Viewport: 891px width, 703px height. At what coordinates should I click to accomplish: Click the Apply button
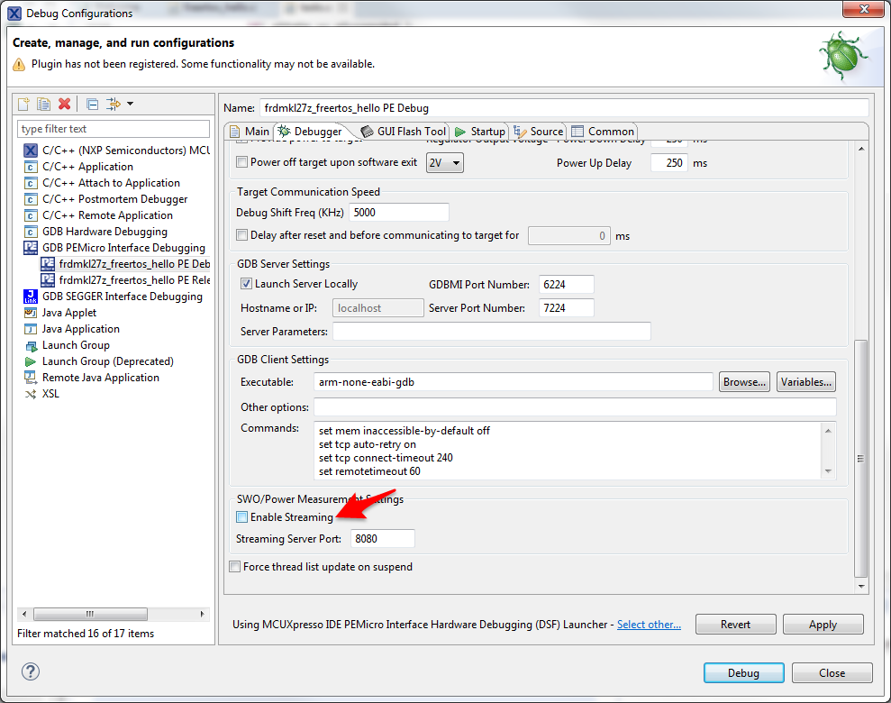coord(823,624)
